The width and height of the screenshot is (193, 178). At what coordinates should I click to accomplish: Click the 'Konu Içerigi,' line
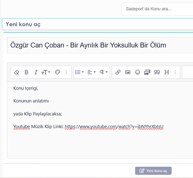[x=26, y=88]
